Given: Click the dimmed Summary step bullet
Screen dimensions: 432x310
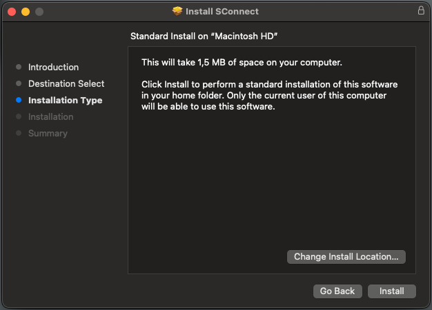Looking at the screenshot, I should click(19, 133).
